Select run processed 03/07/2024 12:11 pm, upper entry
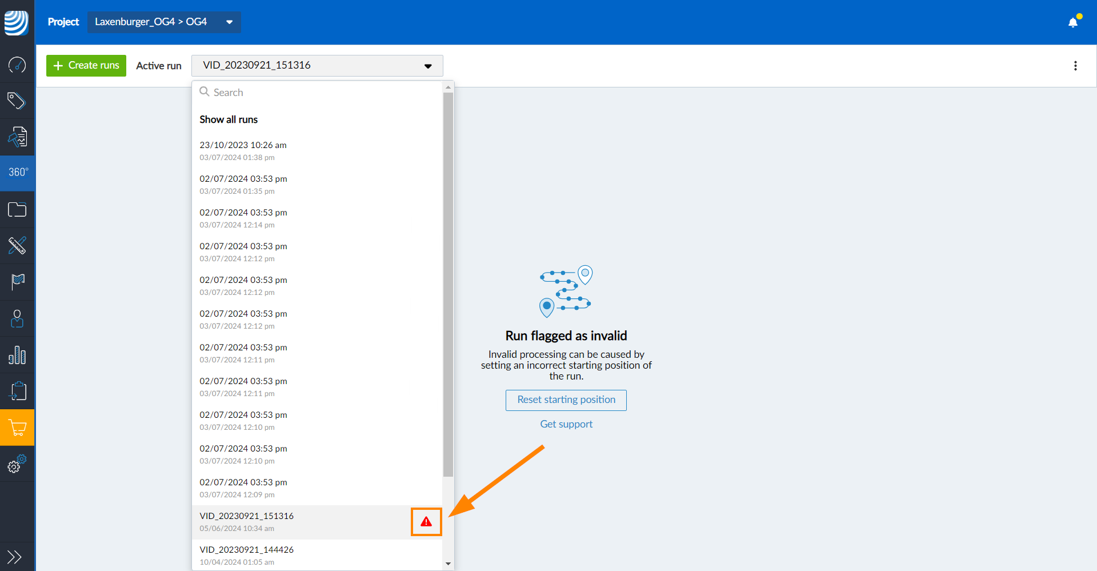The image size is (1097, 571). pos(317,353)
